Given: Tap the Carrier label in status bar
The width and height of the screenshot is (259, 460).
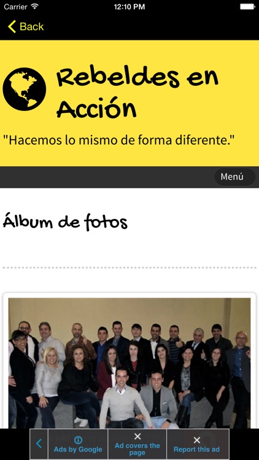Looking at the screenshot, I should pos(15,7).
